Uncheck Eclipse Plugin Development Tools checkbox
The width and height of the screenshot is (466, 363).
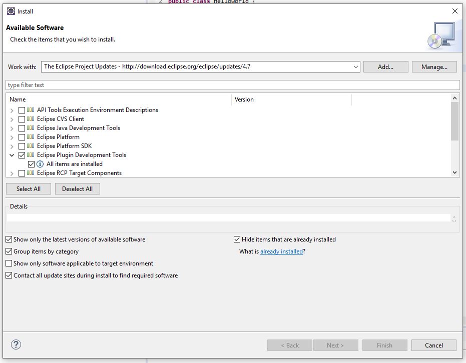22,155
